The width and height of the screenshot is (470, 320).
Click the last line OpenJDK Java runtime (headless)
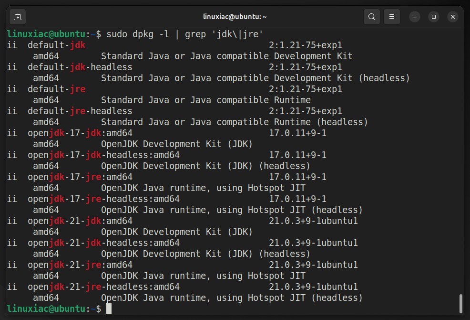tap(232, 298)
